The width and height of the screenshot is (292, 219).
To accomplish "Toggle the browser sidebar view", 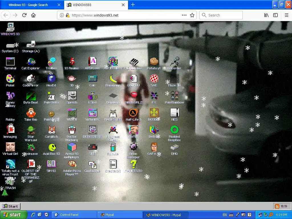I will [x=275, y=15].
